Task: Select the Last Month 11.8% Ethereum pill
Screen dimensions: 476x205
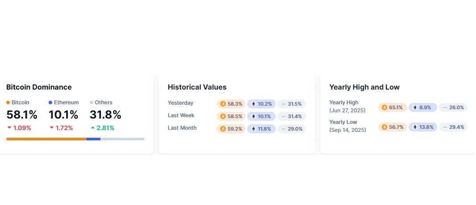Action: pyautogui.click(x=261, y=129)
